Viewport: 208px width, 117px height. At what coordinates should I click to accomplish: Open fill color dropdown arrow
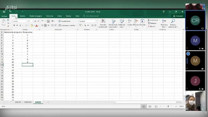[x=34, y=25]
